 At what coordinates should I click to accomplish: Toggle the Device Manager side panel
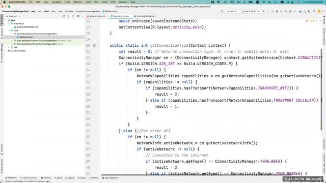click(324, 37)
